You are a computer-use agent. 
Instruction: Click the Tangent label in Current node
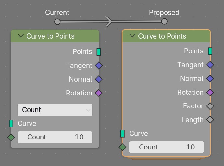tap(79, 66)
